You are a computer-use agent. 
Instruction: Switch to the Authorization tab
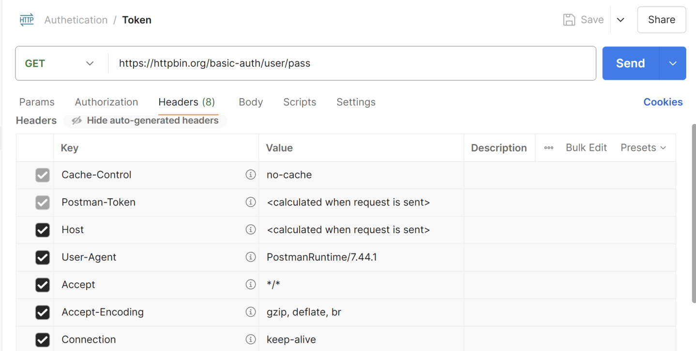[106, 102]
